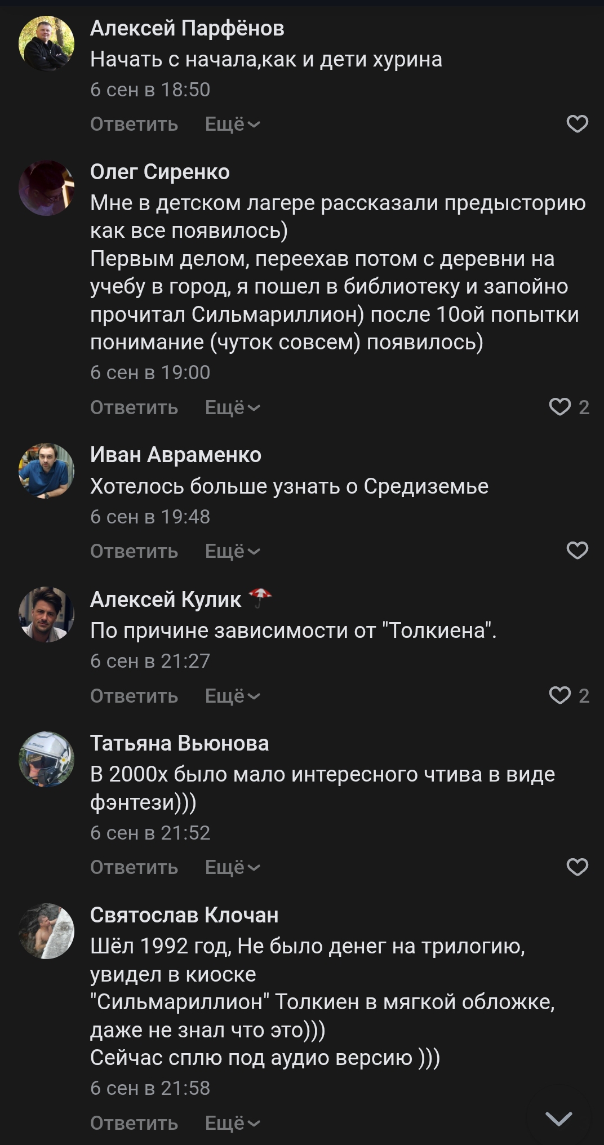
Task: Open Алексей Парфёнов's profile avatar
Action: click(46, 43)
